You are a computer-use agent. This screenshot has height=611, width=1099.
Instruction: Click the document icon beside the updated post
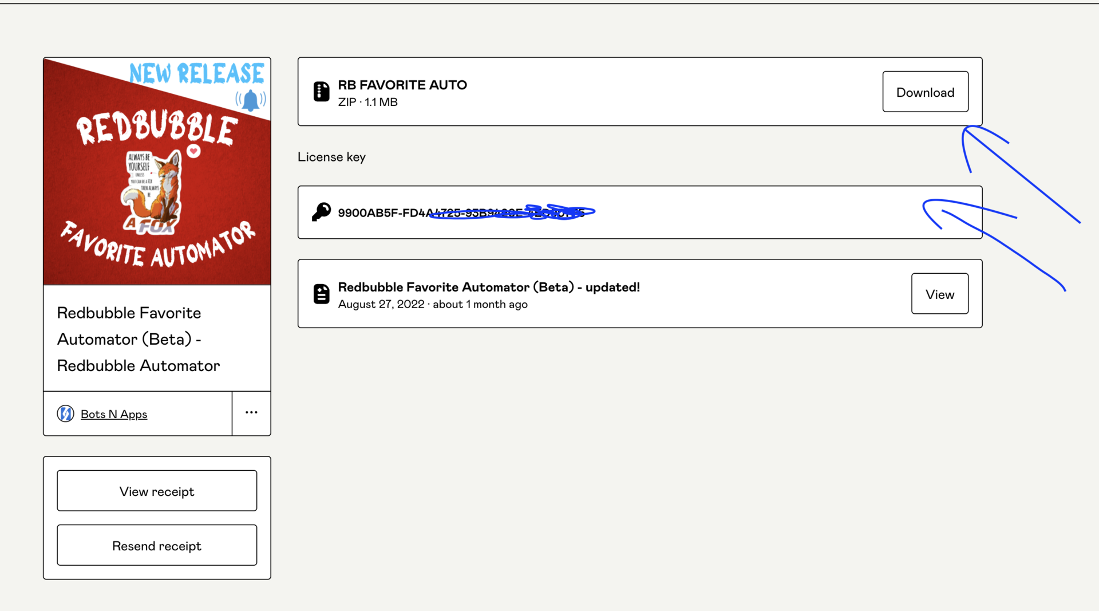pos(321,294)
